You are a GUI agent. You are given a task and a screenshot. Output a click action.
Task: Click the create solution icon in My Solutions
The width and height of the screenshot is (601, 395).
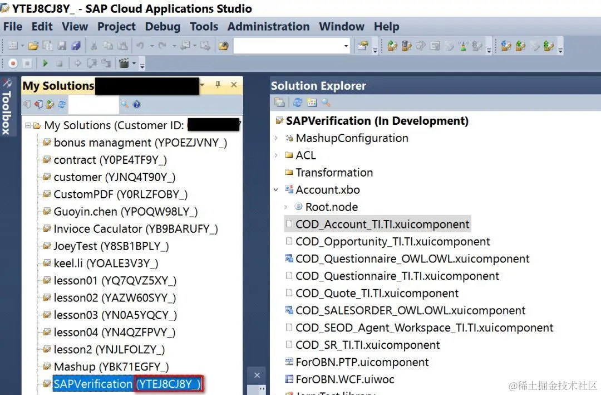pos(50,104)
